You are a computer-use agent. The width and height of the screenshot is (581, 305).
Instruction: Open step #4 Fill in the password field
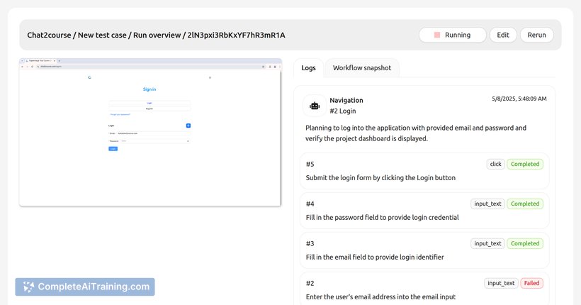(424, 211)
